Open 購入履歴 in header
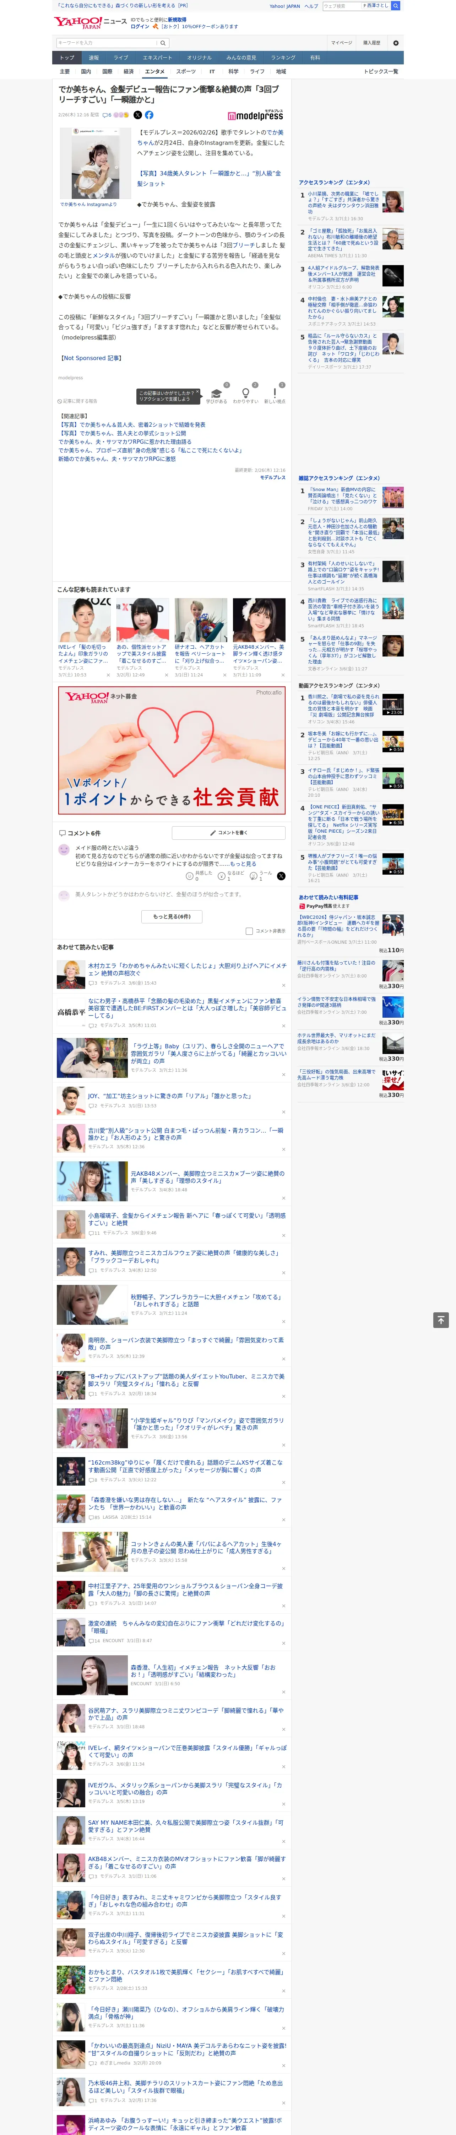The image size is (456, 2135). tap(371, 42)
